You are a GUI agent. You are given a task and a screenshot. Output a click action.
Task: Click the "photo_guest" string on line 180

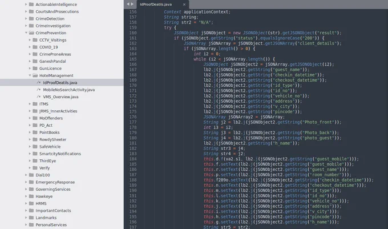318,138
